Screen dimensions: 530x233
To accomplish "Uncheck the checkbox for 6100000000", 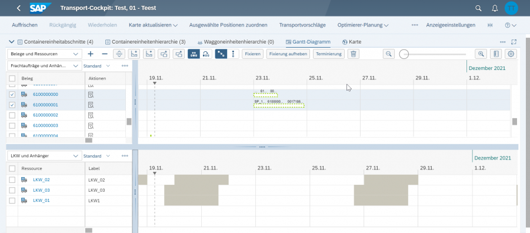I will (x=12, y=94).
